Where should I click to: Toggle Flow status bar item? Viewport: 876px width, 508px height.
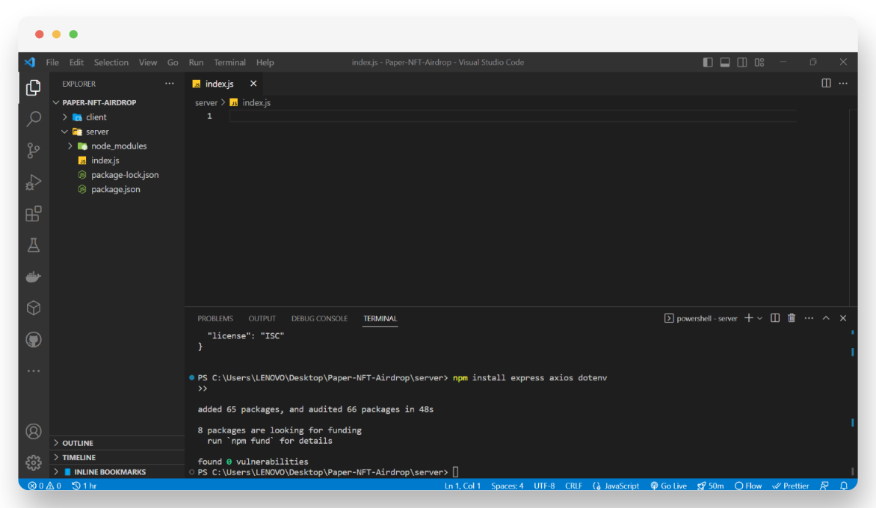coord(748,486)
